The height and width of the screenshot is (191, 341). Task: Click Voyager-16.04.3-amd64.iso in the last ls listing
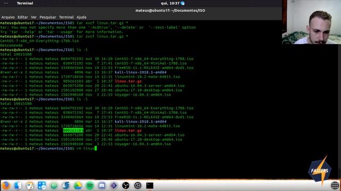pos(143,144)
